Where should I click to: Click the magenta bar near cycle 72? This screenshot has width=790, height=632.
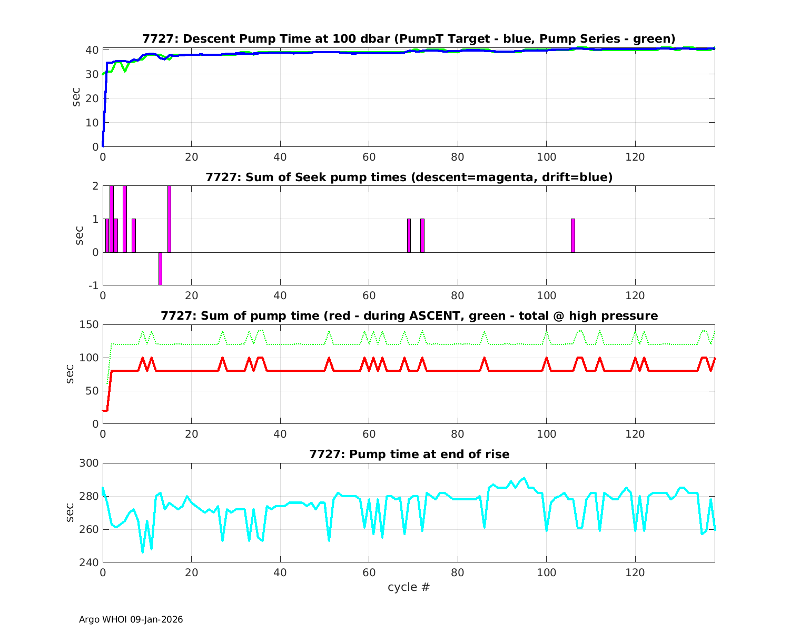[422, 235]
